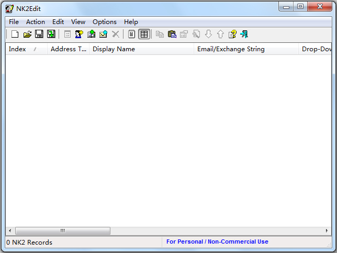
Task: Click '0 NK2 Records' status text
Action: (x=29, y=242)
